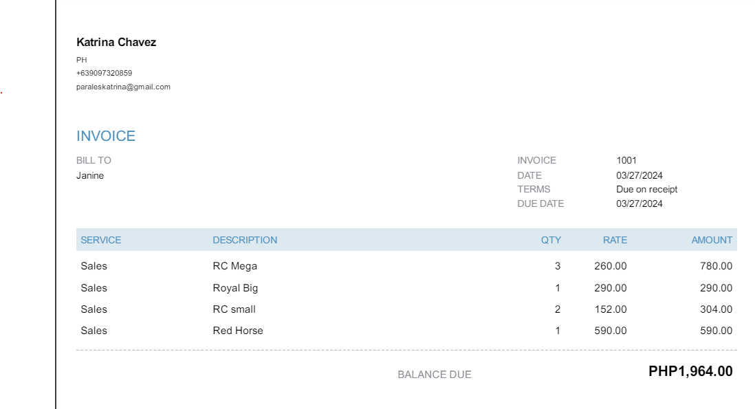The height and width of the screenshot is (409, 755).
Task: Click the PHP1,964.00 balance due total
Action: coord(690,371)
